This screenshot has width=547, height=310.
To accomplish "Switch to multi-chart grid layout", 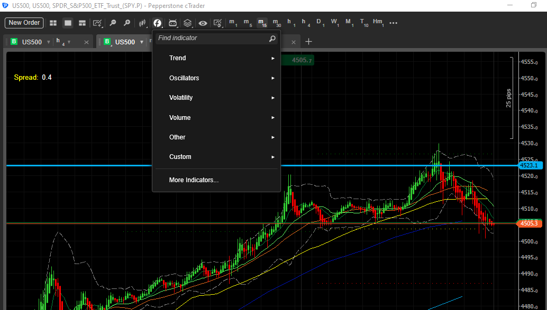I will [x=53, y=23].
